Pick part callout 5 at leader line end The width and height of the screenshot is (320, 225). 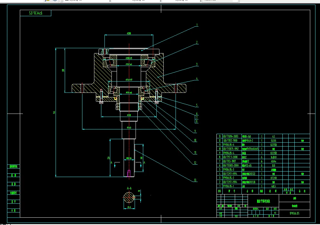point(197,105)
